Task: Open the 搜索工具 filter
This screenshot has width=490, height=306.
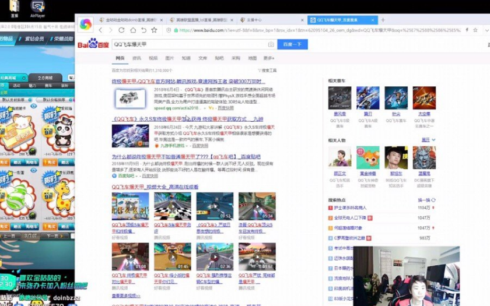Action: 267,71
